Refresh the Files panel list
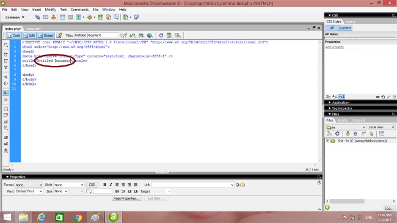397x223 pixels. click(337, 134)
